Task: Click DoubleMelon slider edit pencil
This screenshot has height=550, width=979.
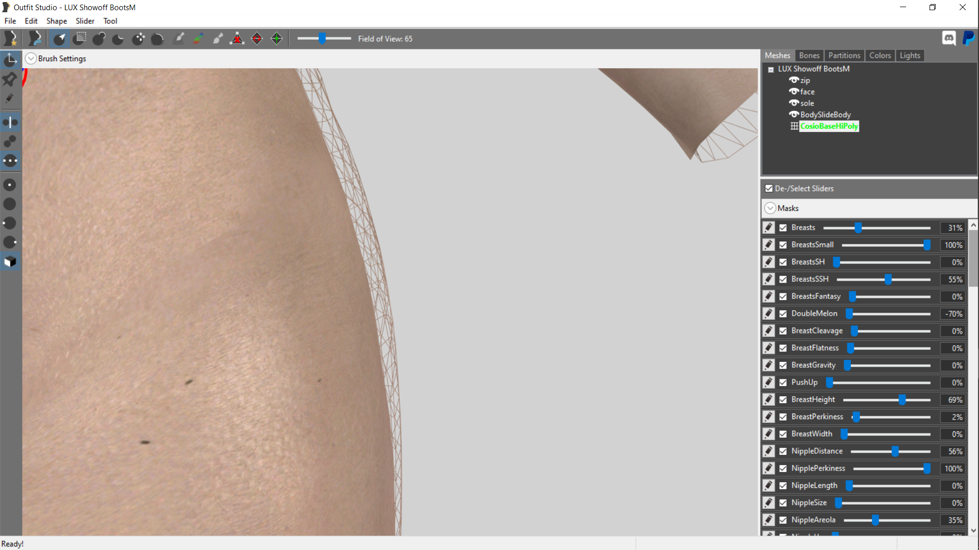Action: [768, 314]
